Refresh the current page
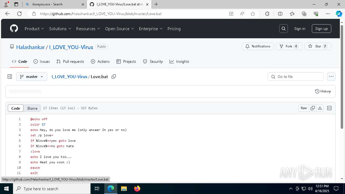 tap(19, 14)
